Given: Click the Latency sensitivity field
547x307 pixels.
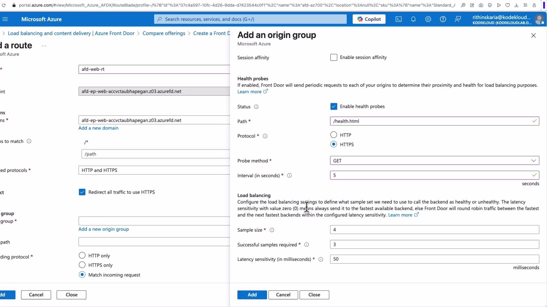Looking at the screenshot, I should pos(434,259).
